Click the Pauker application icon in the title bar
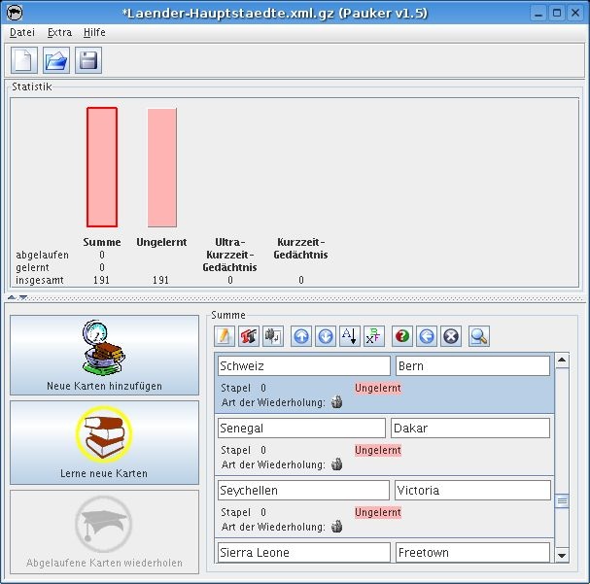Viewport: 590px width, 584px height. click(15, 13)
